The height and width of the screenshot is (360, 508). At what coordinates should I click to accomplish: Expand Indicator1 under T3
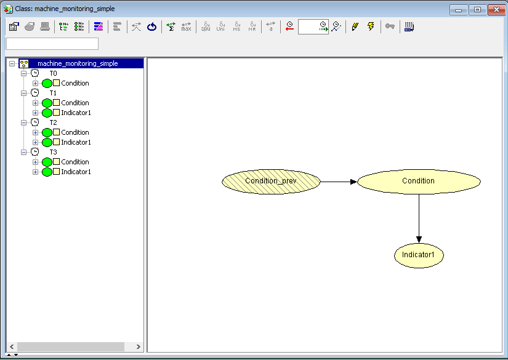point(35,172)
